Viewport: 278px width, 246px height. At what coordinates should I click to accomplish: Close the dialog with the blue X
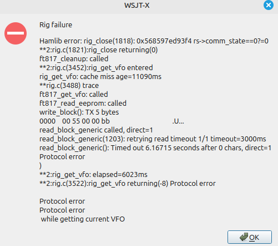pyautogui.click(x=269, y=5)
